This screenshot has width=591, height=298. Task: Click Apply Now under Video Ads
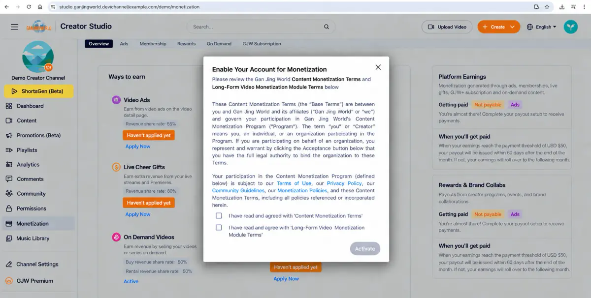click(138, 147)
